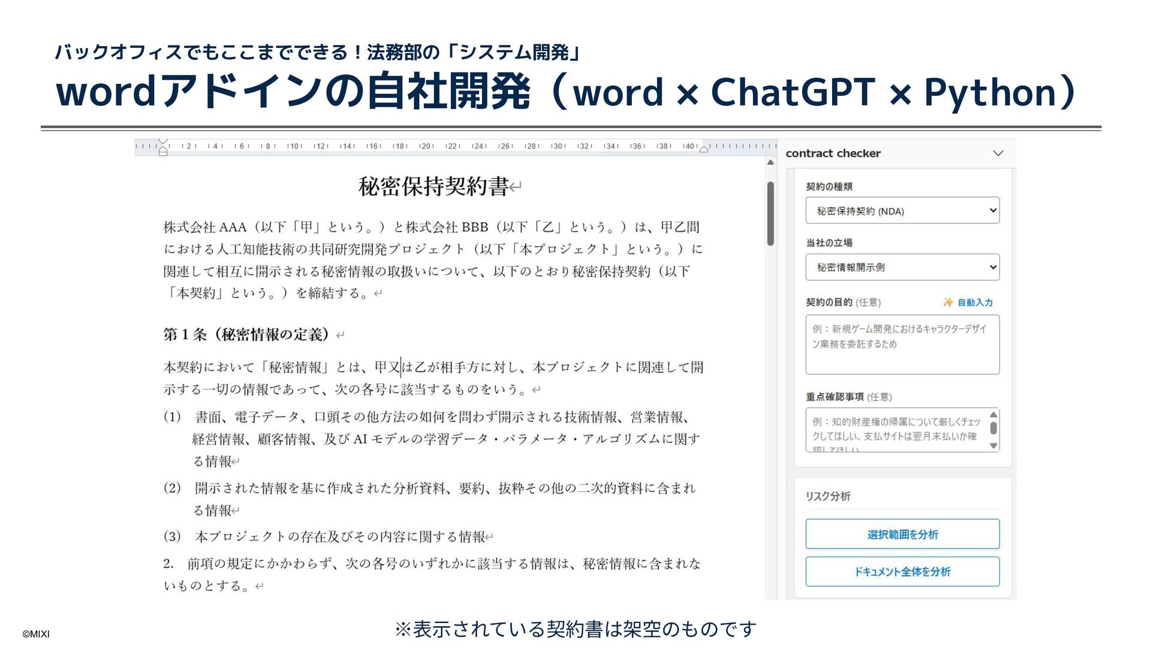This screenshot has width=1151, height=647.
Task: Click the ruler at the 20 mark
Action: click(x=426, y=146)
